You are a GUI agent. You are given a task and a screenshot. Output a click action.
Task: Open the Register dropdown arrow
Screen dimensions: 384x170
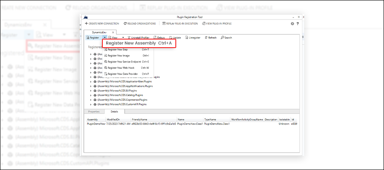point(105,37)
